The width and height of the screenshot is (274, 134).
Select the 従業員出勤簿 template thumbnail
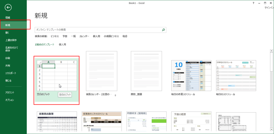click(x=57, y=122)
